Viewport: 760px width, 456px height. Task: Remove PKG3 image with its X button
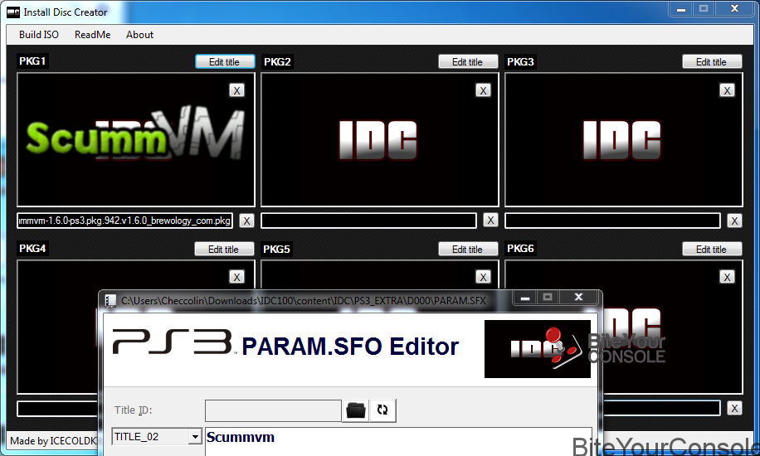(x=727, y=90)
